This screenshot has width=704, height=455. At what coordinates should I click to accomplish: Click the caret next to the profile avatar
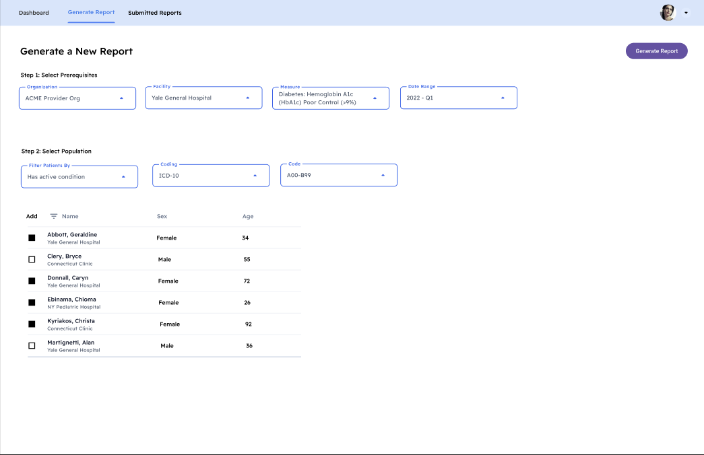point(686,13)
